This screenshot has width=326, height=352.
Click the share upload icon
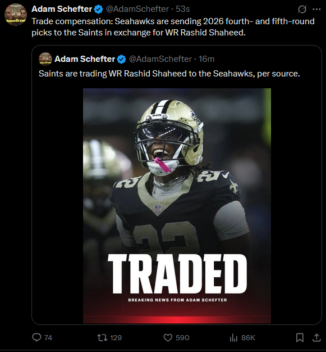(316, 337)
